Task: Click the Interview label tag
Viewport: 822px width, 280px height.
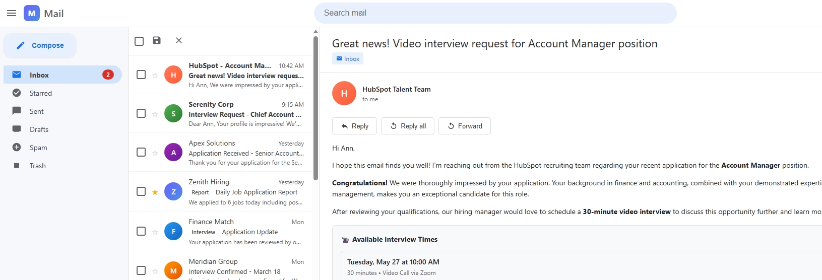Action: click(x=203, y=232)
